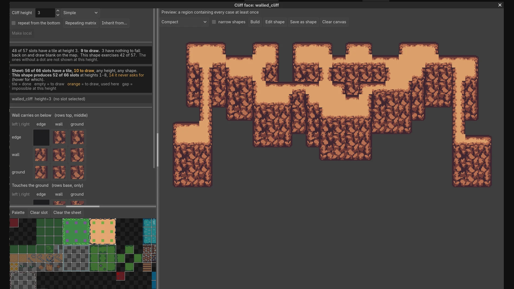This screenshot has height=289, width=514.
Task: Click the '14 it never asks for' orange text
Action: (126, 75)
